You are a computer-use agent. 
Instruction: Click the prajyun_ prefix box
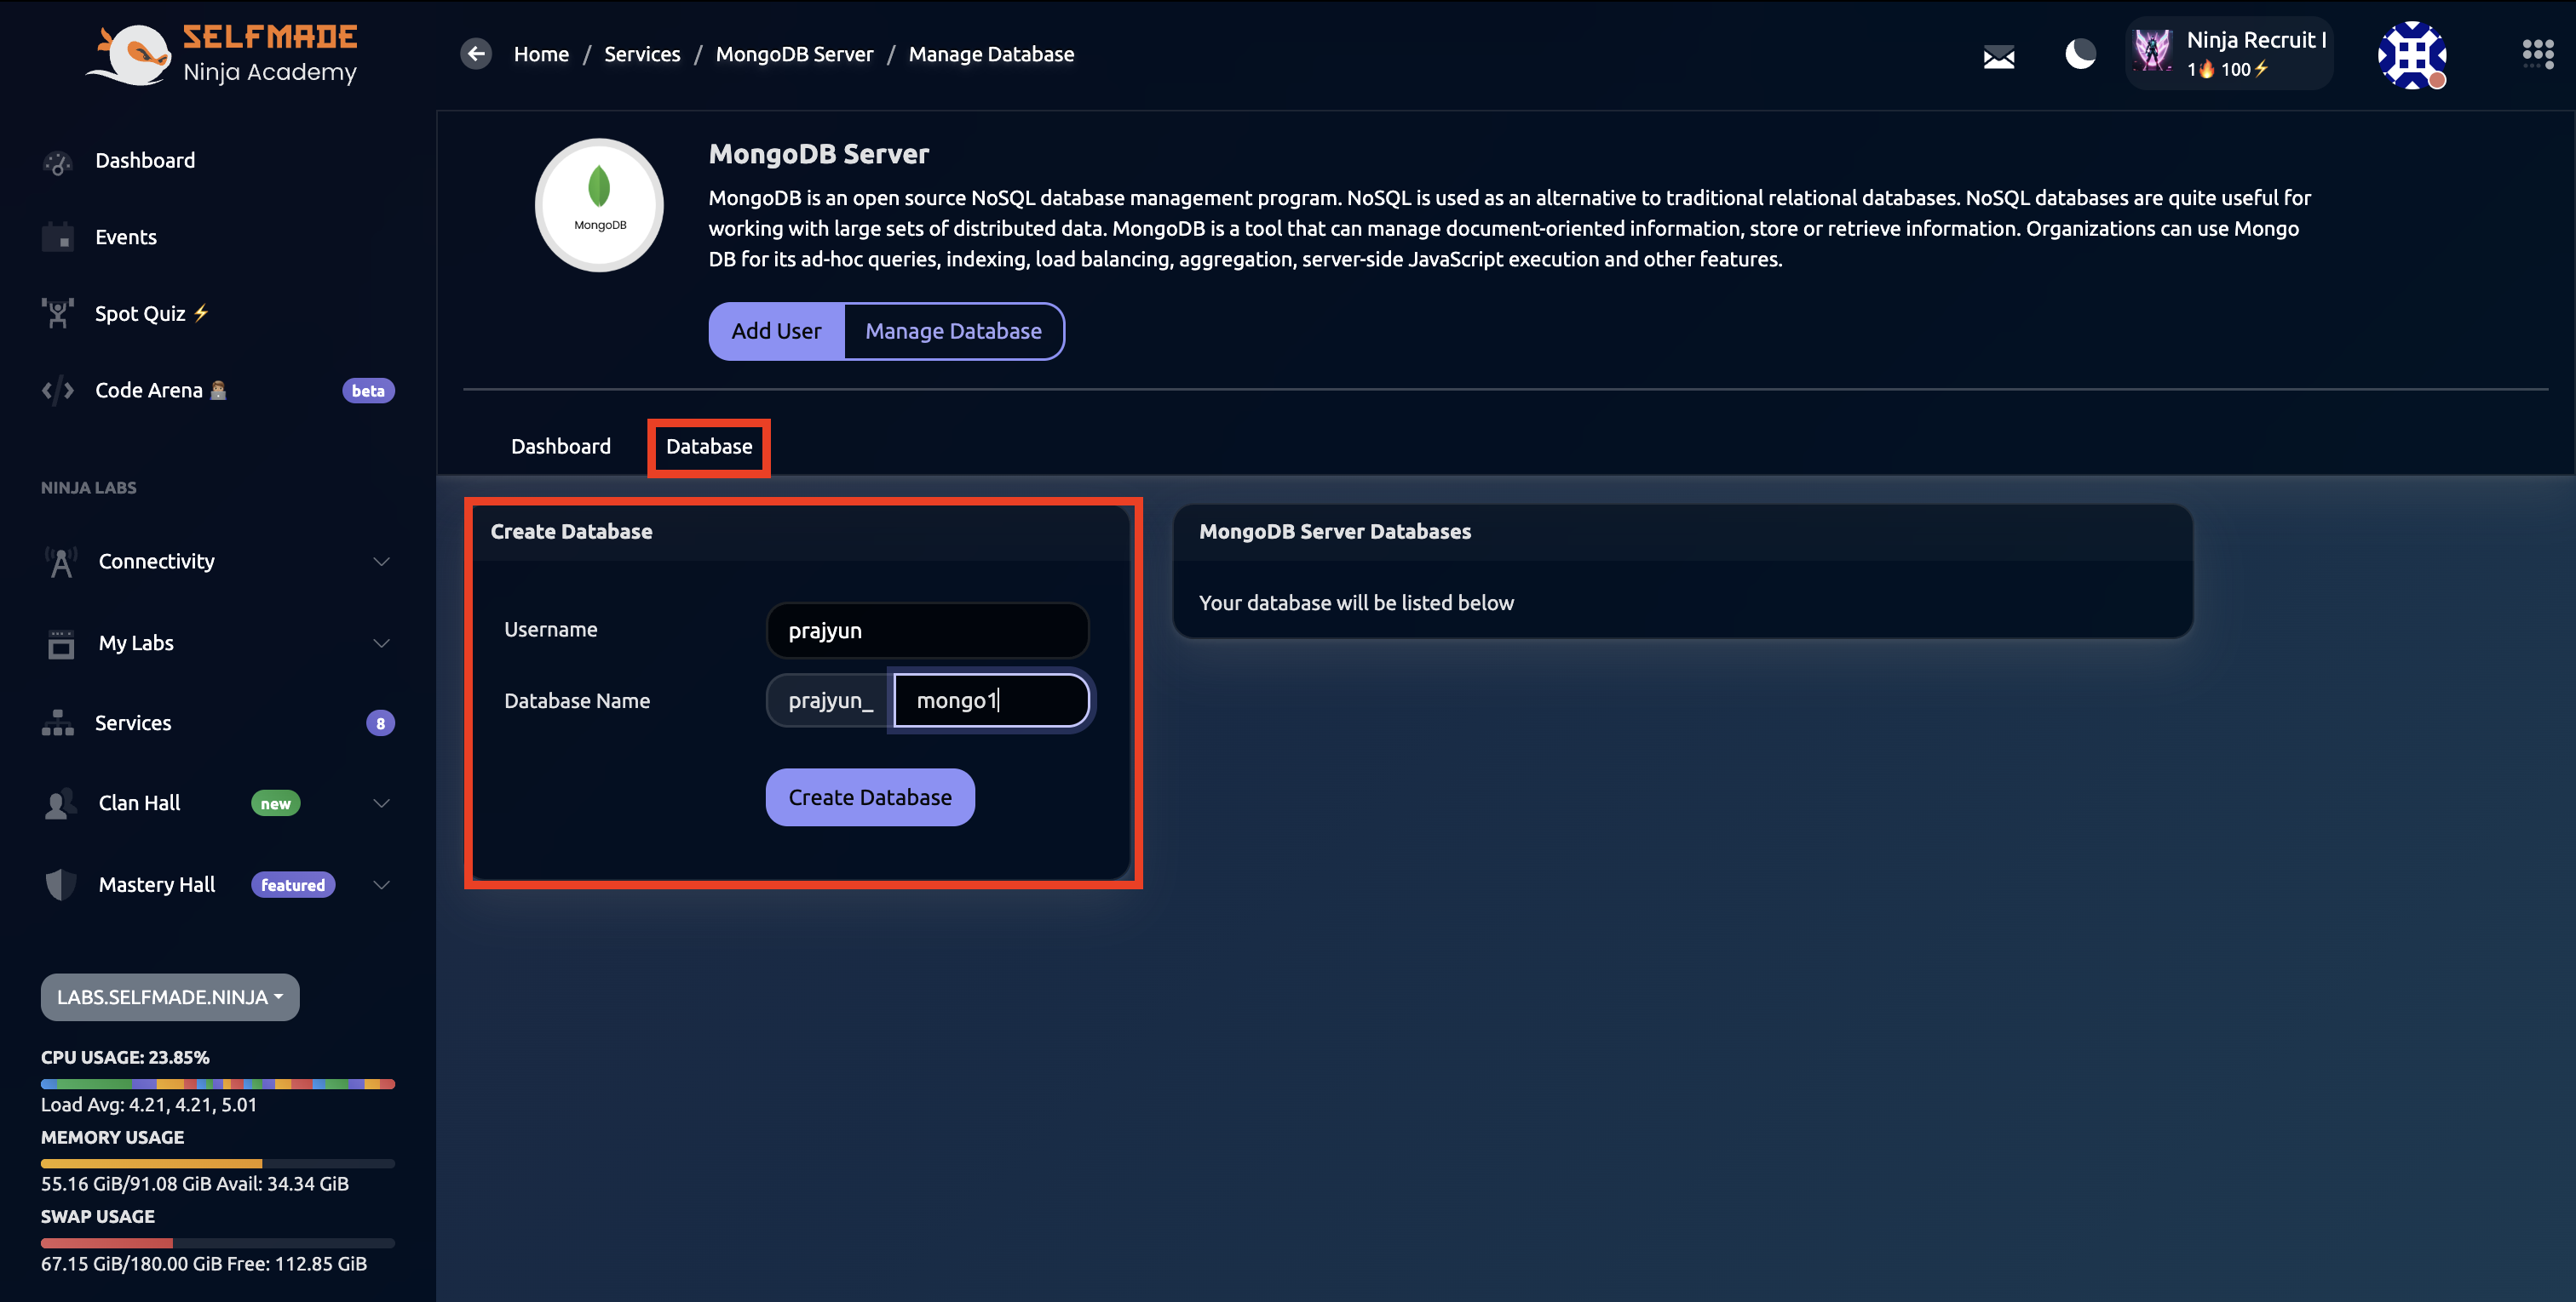tap(830, 700)
